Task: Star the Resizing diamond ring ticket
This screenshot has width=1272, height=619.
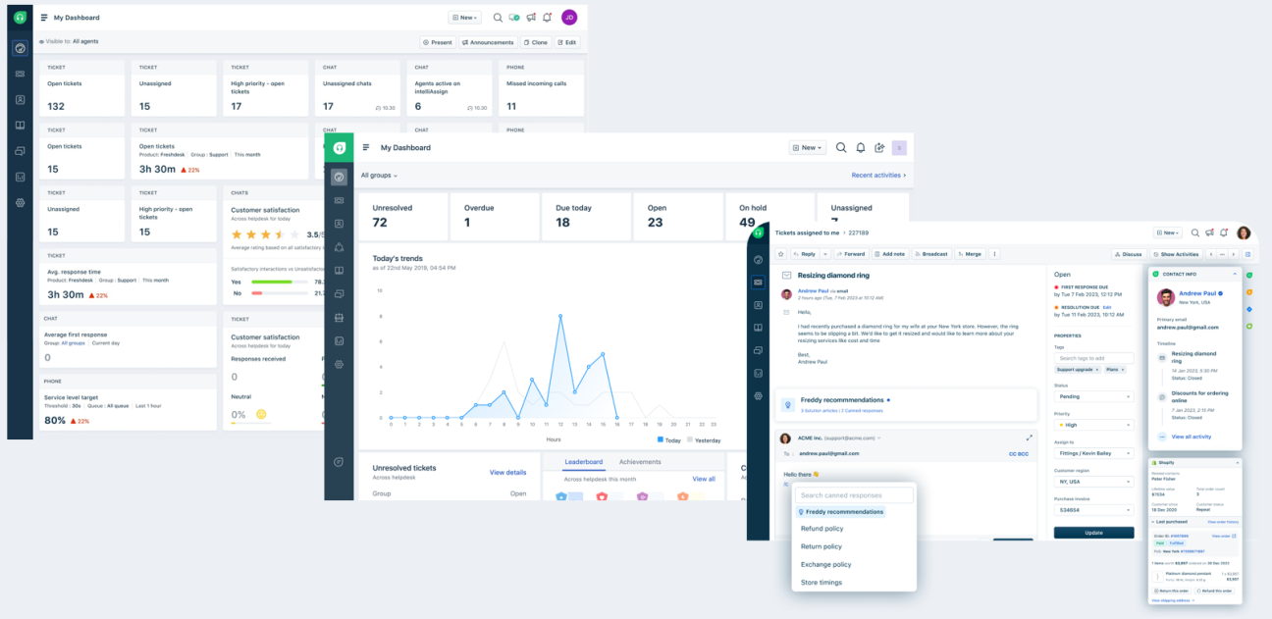Action: pyautogui.click(x=780, y=254)
